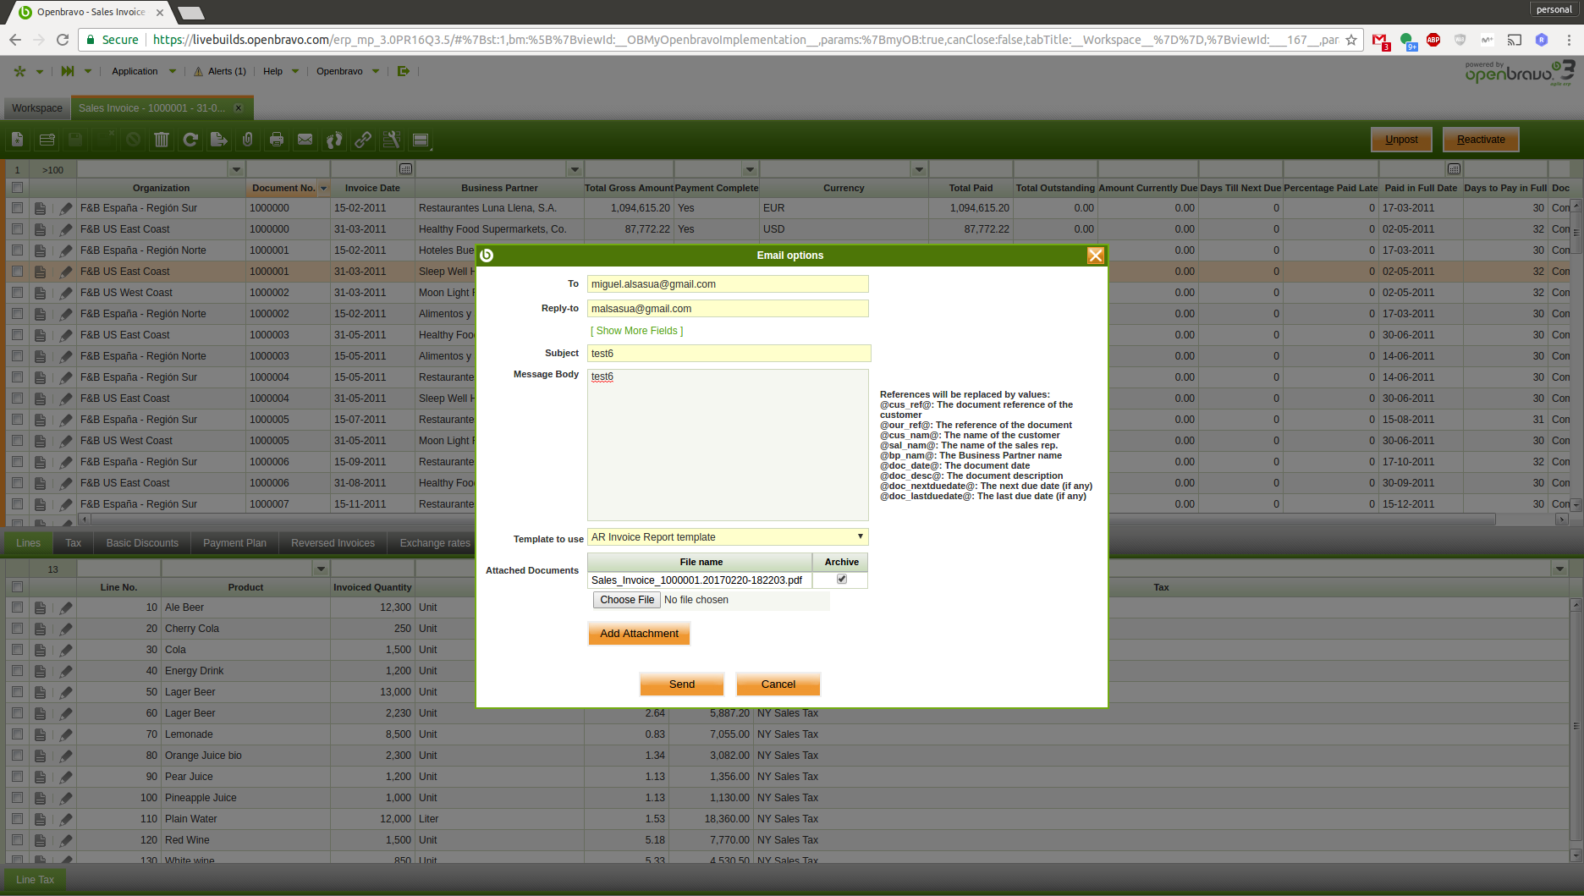Click the Show More Fields link

click(636, 331)
